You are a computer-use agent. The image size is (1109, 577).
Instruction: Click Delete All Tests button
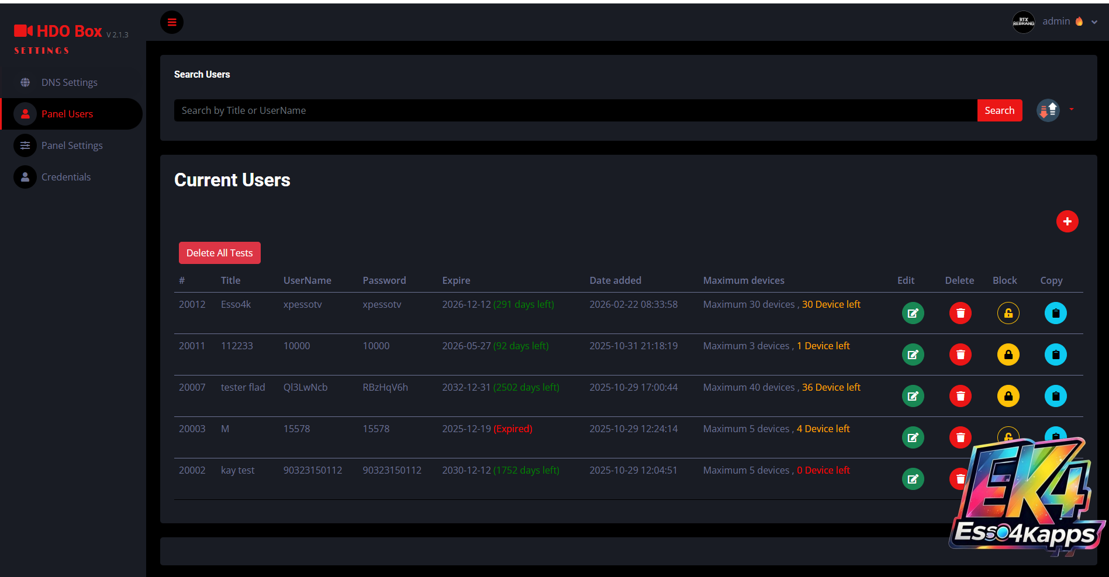coord(219,253)
